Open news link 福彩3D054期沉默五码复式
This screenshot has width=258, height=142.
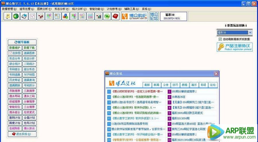click(187, 113)
